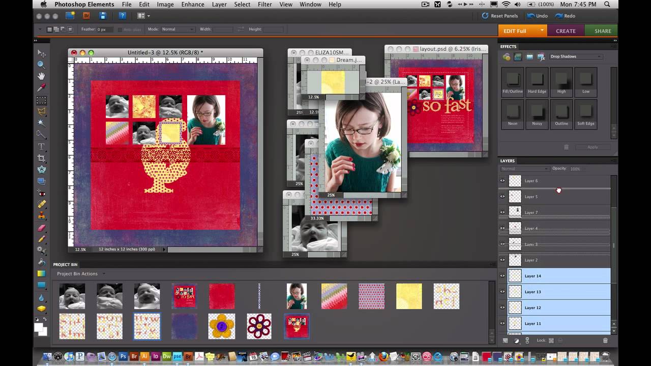Open the Select menu
Image resolution: width=651 pixels, height=366 pixels.
pyautogui.click(x=242, y=5)
